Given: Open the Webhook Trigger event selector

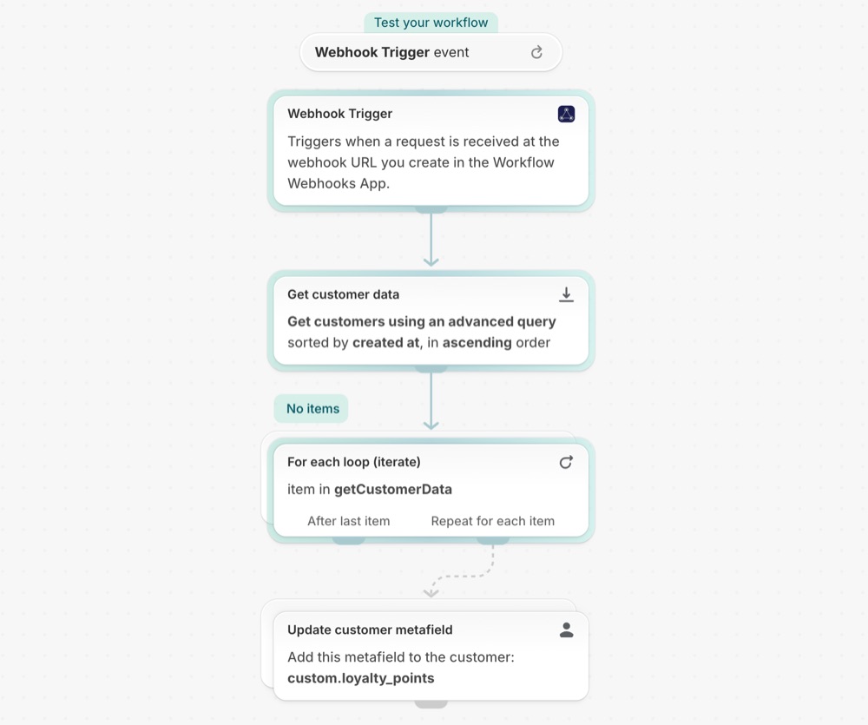Looking at the screenshot, I should click(x=431, y=53).
